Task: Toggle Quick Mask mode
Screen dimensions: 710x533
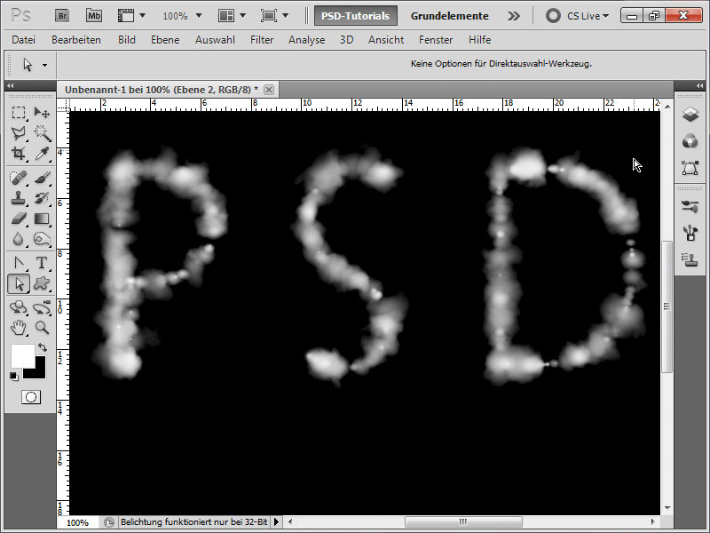Action: coord(31,397)
